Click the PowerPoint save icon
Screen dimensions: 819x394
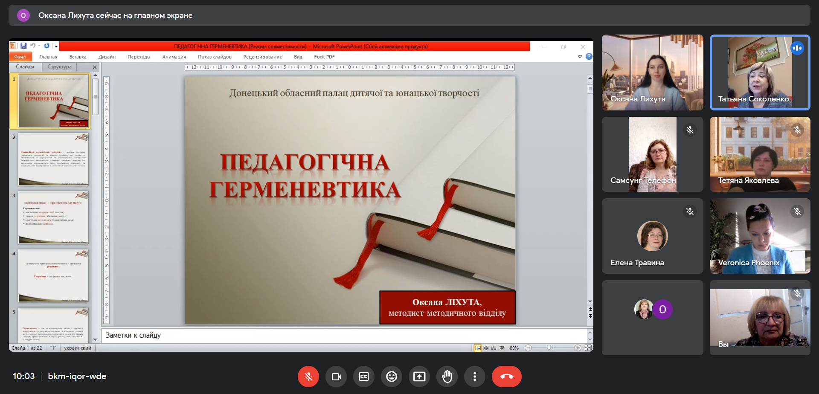click(x=23, y=46)
